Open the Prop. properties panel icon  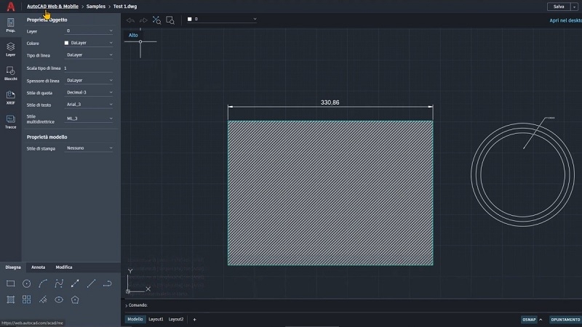point(10,25)
